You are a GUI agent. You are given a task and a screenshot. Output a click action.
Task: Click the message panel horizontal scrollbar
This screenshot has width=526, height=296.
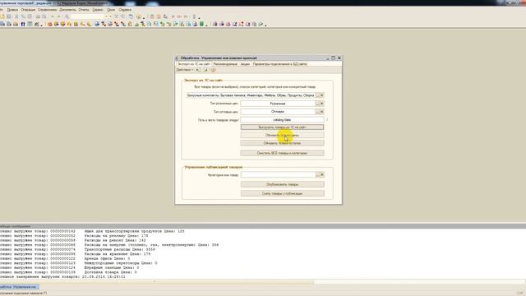[x=157, y=281]
